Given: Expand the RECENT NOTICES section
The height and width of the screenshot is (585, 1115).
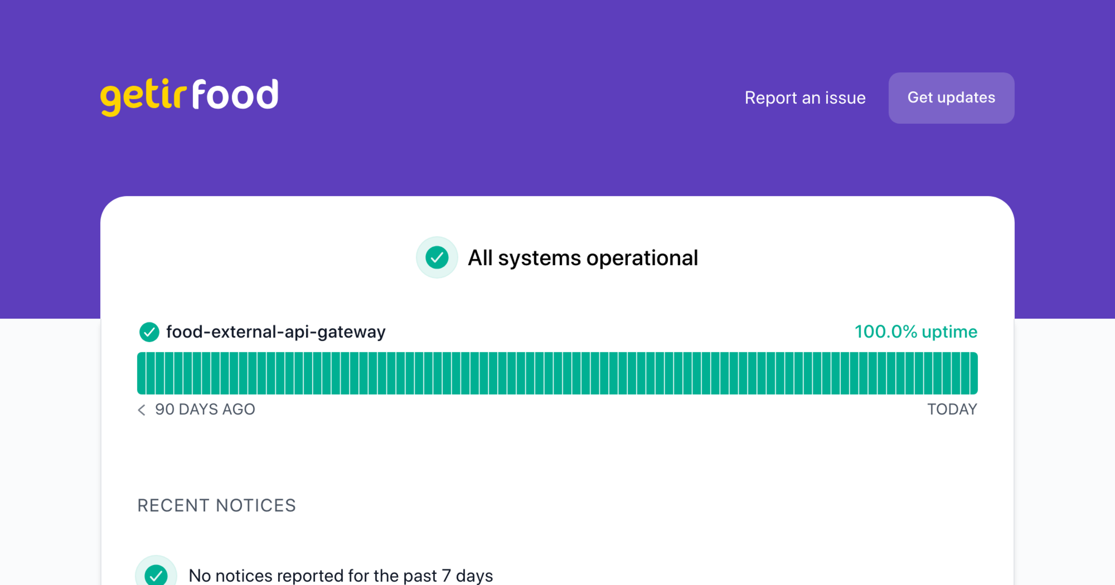Looking at the screenshot, I should (x=216, y=505).
